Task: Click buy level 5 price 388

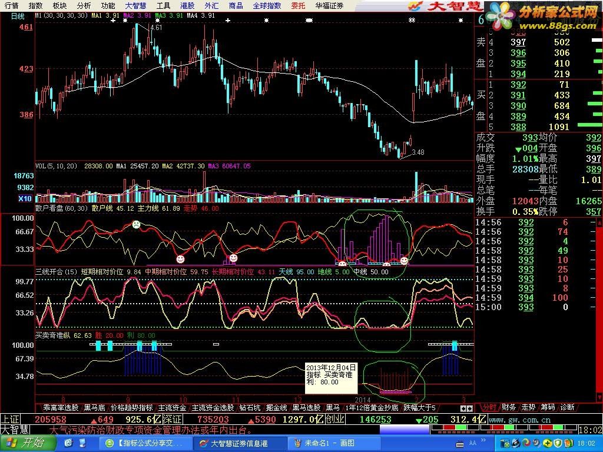Action: (518, 127)
